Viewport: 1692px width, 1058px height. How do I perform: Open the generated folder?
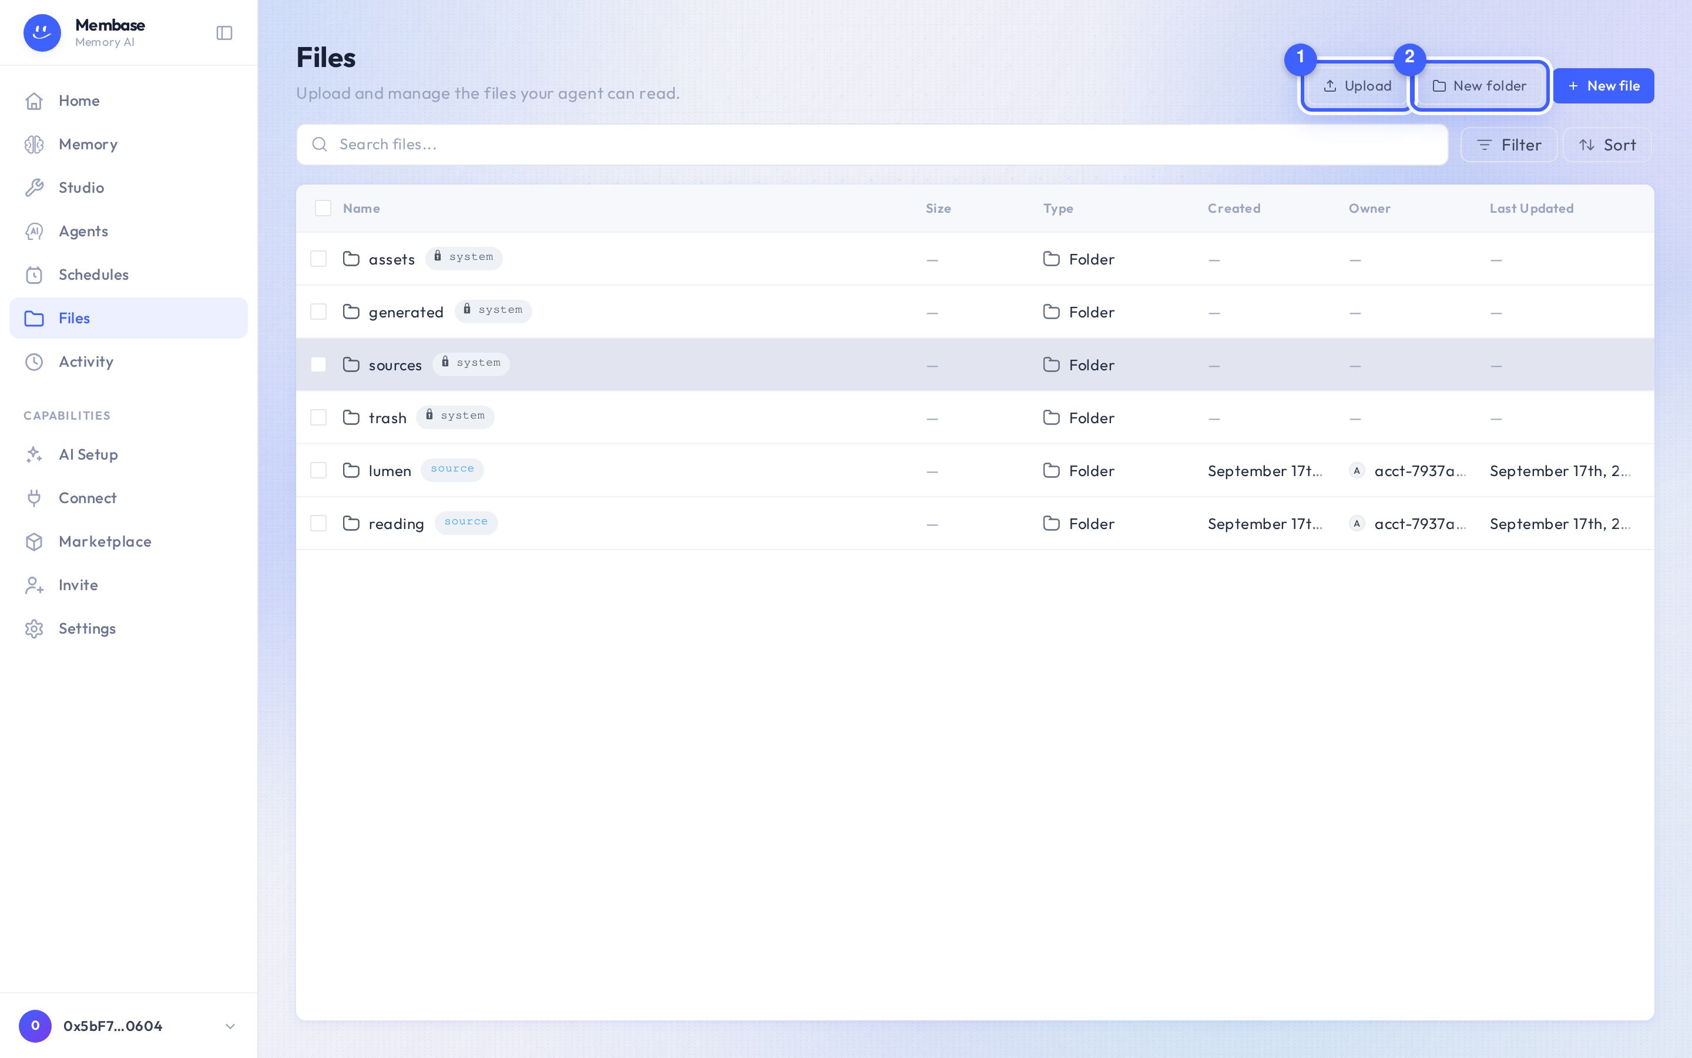click(x=405, y=312)
